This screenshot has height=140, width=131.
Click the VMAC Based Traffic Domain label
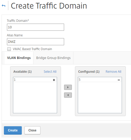pyautogui.click(x=32, y=49)
